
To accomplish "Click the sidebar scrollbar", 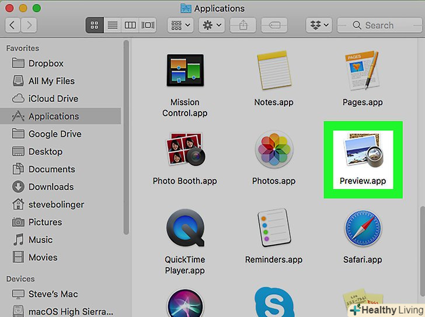I will click(126, 137).
